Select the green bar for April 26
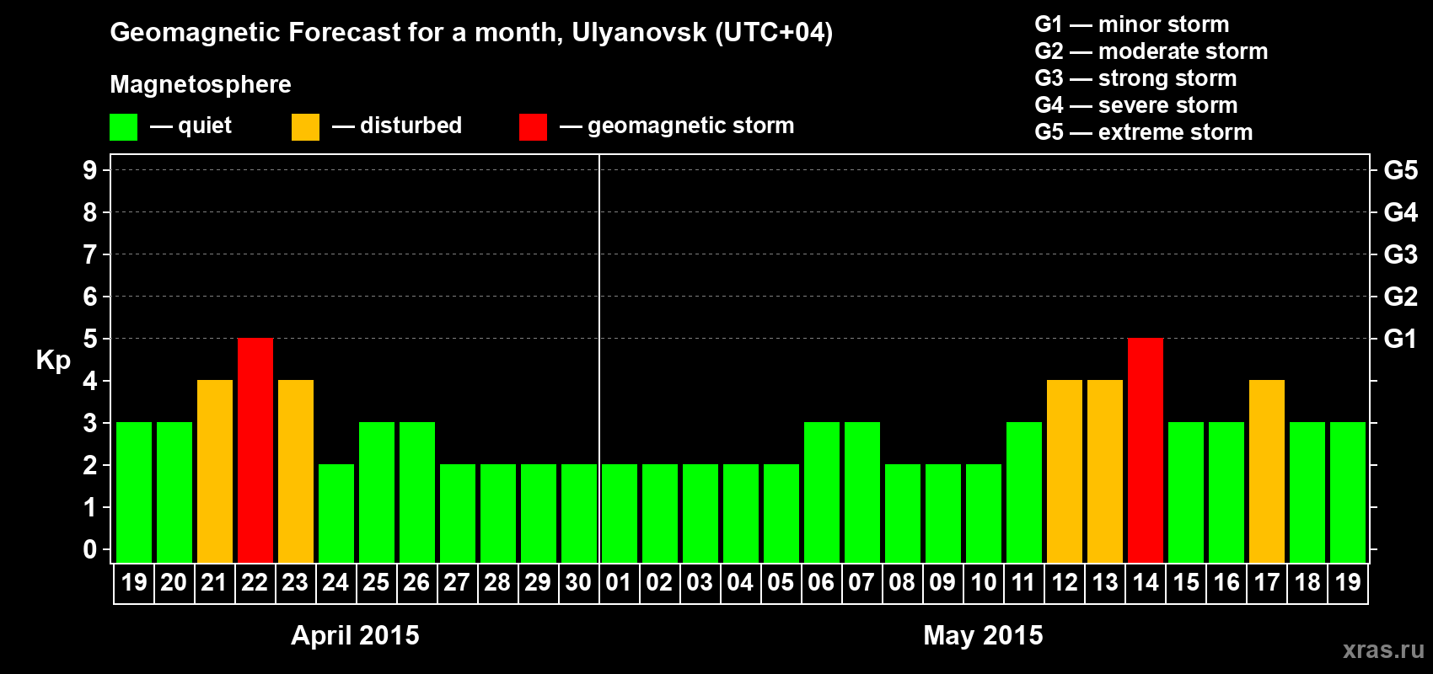 417,493
